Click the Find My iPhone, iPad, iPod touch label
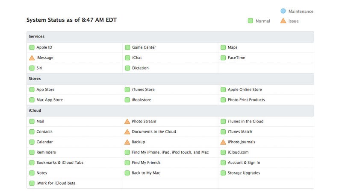This screenshot has width=342, height=192. (170, 152)
